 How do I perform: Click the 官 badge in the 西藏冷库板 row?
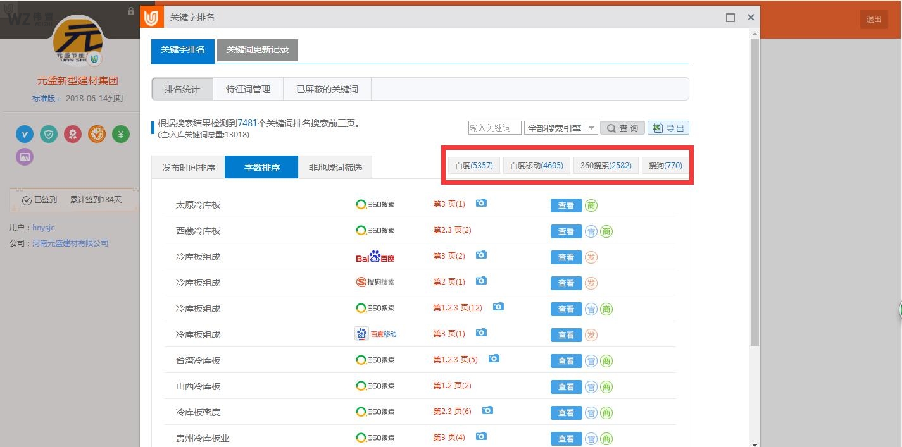(591, 231)
